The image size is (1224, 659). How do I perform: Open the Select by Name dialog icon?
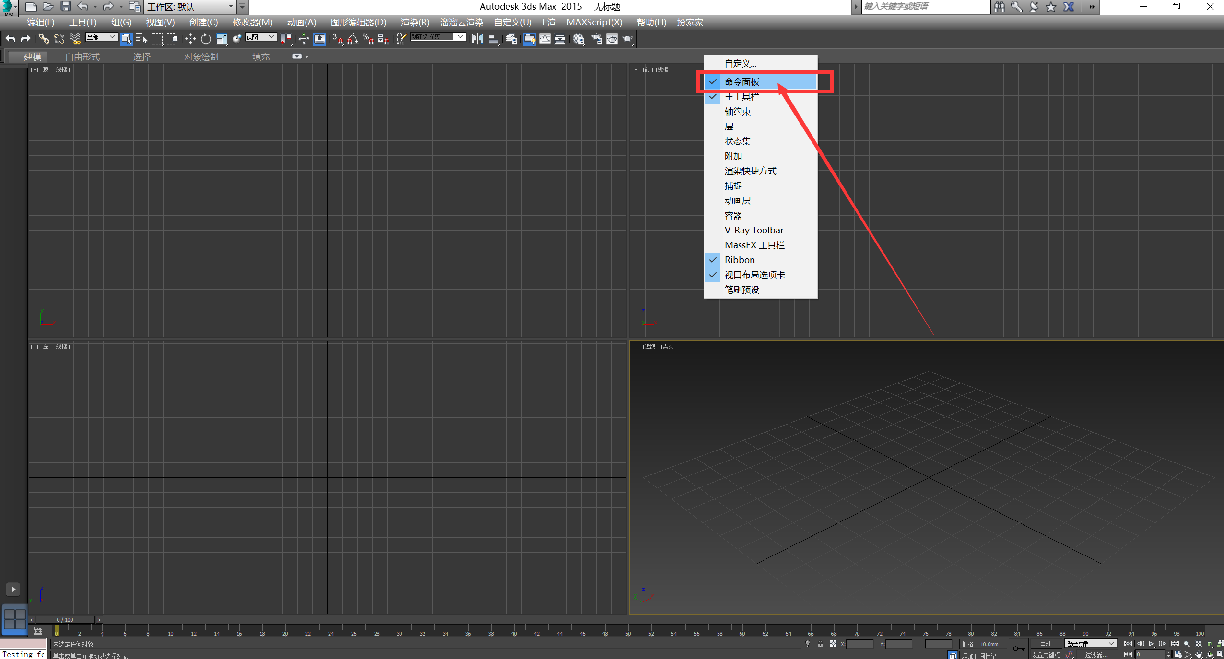[x=141, y=39]
